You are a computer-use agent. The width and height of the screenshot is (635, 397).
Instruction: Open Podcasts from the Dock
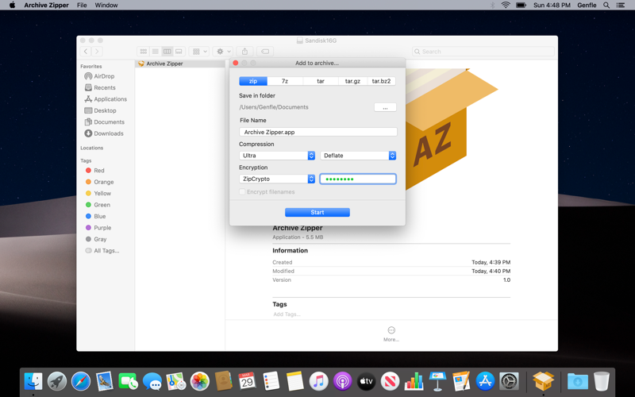click(x=343, y=381)
